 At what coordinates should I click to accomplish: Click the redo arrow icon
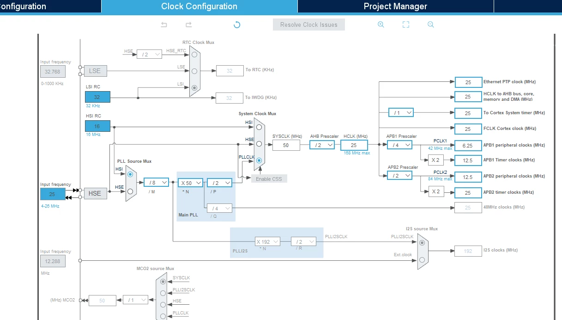pyautogui.click(x=188, y=25)
